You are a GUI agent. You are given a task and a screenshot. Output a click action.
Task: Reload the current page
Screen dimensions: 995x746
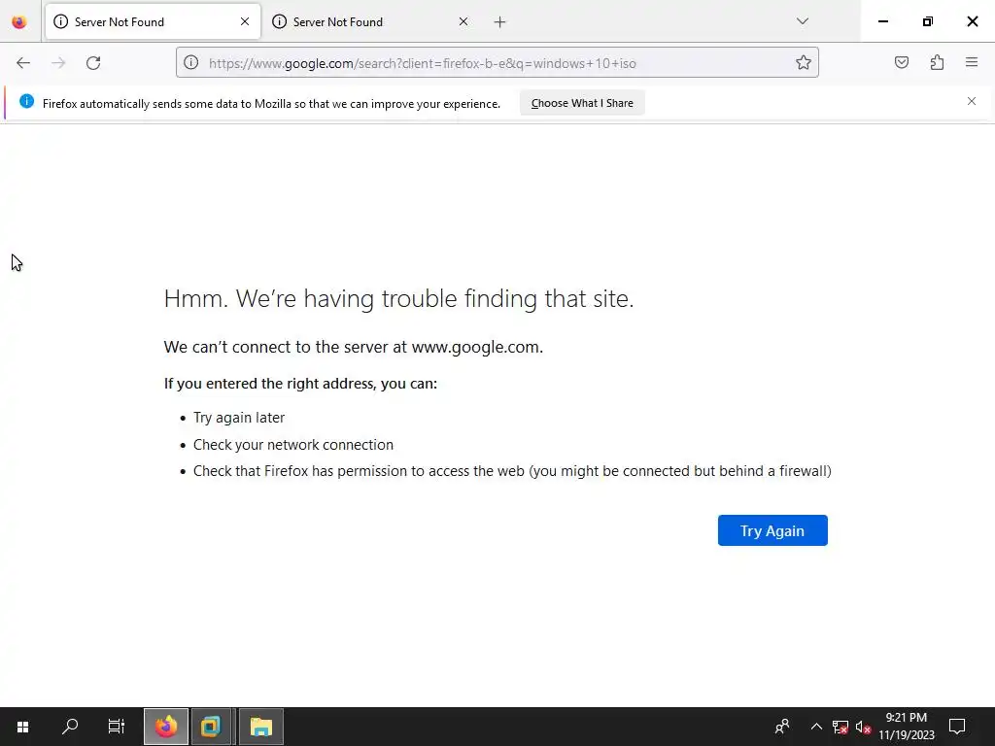click(x=93, y=63)
